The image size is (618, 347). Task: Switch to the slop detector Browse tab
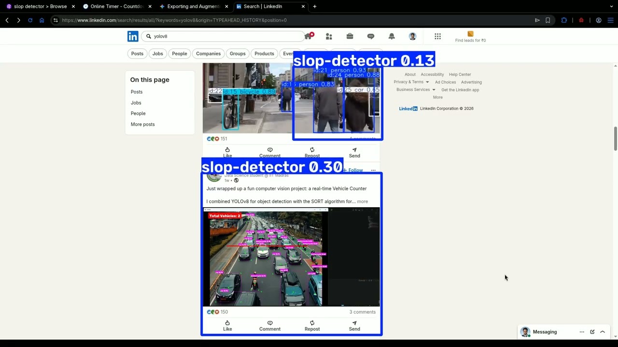(40, 6)
